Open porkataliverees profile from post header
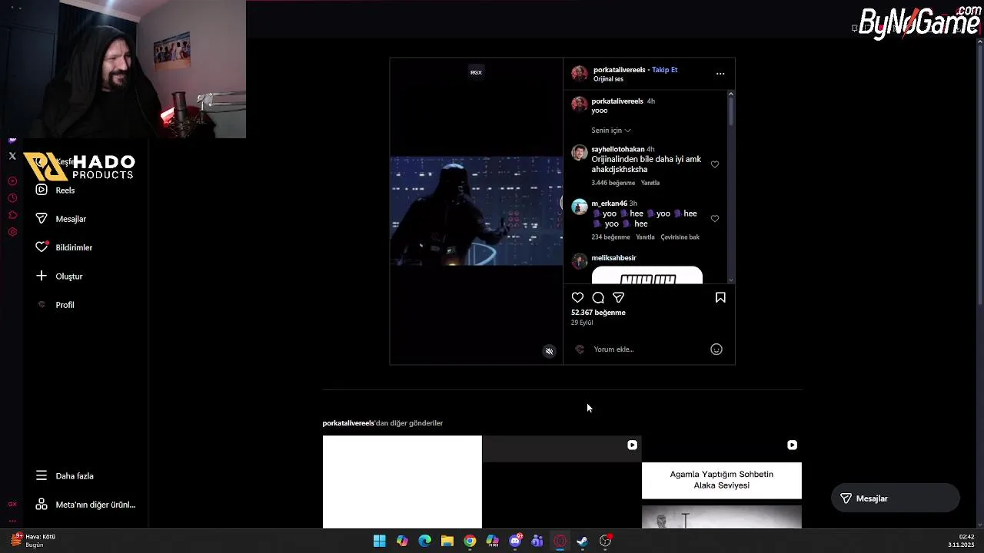984x553 pixels. pos(619,70)
